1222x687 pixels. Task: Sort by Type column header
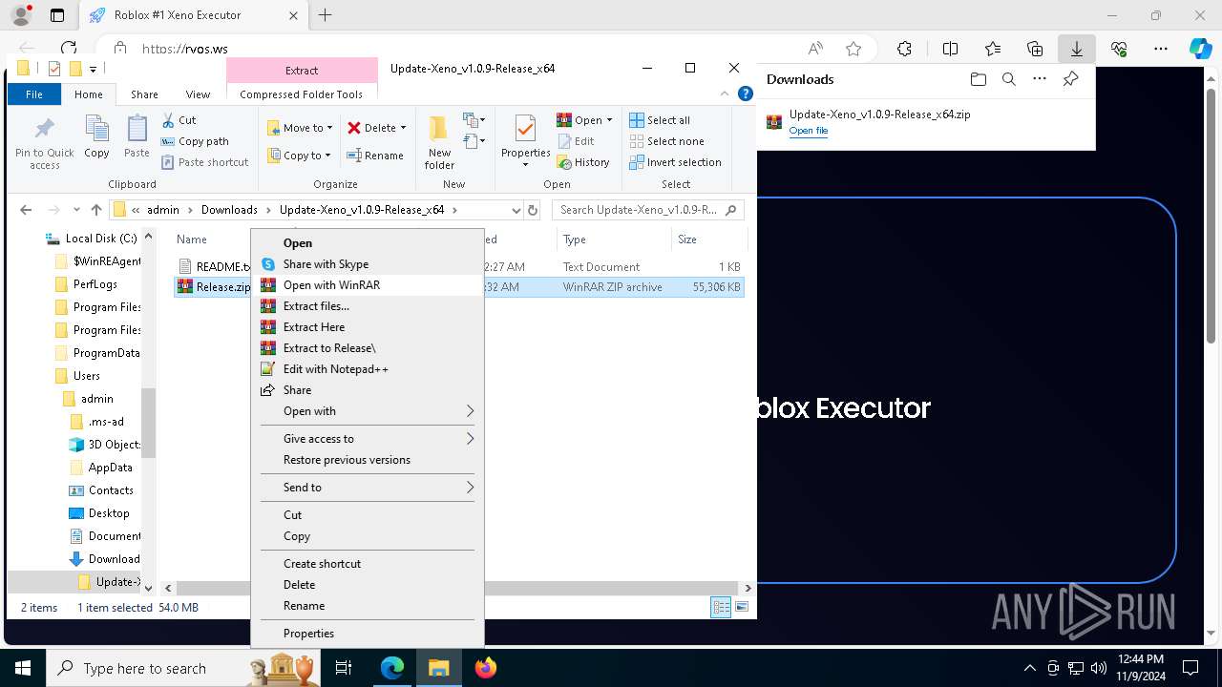(x=614, y=239)
